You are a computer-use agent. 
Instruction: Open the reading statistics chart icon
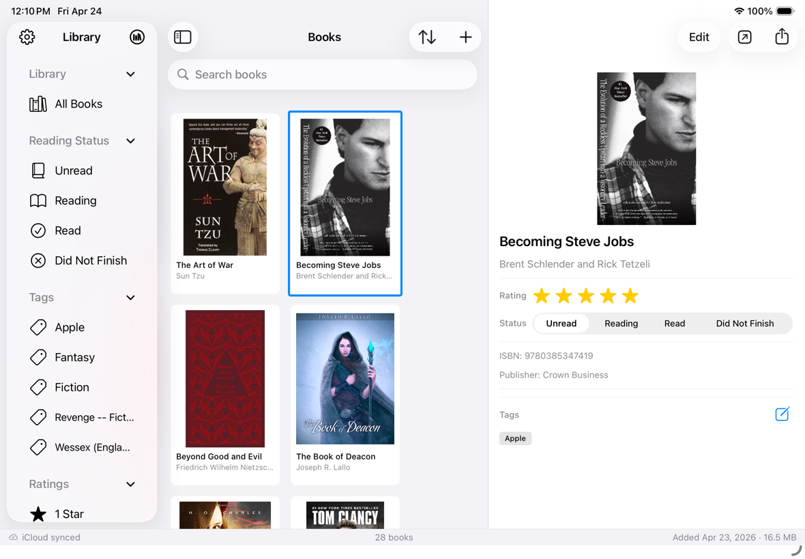pos(136,37)
